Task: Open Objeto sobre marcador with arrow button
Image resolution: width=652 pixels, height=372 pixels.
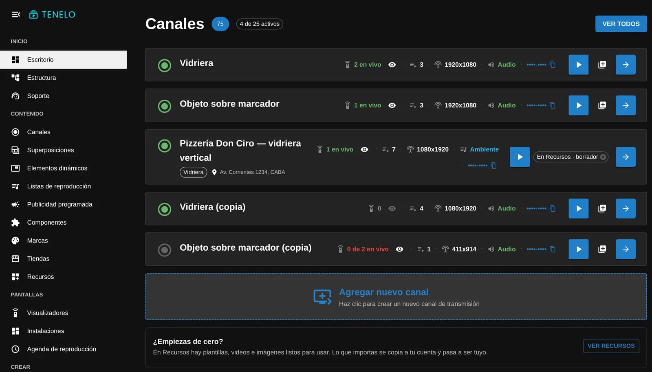Action: pyautogui.click(x=626, y=105)
